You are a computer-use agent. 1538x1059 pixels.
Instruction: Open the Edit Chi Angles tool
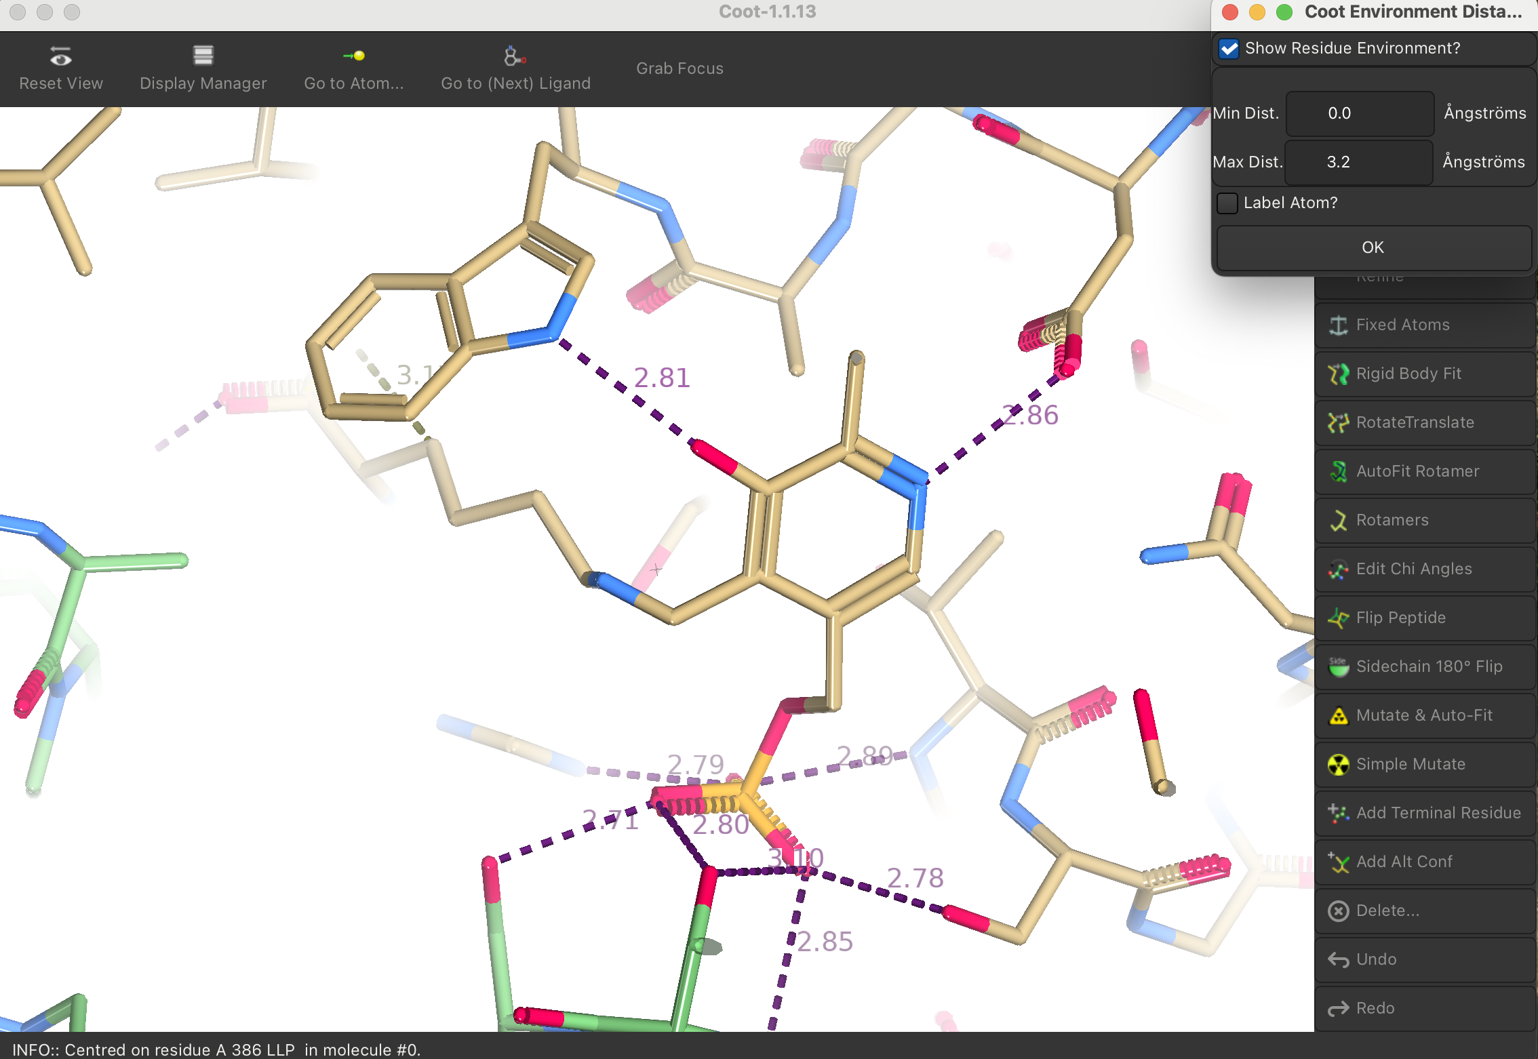pyautogui.click(x=1413, y=569)
